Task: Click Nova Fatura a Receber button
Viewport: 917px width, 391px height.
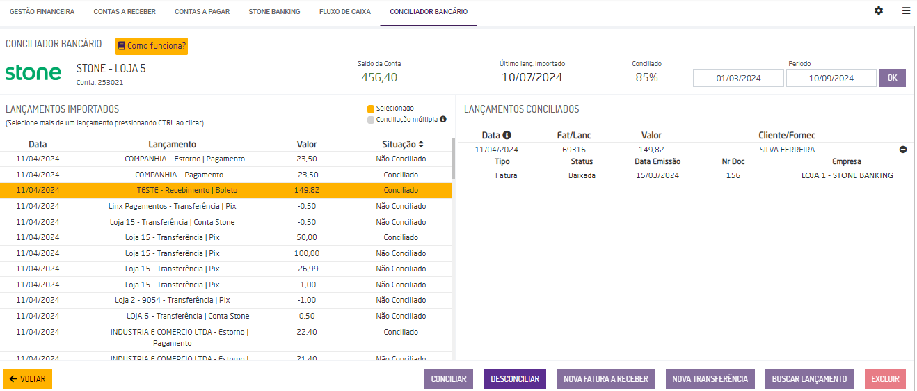Action: click(606, 379)
